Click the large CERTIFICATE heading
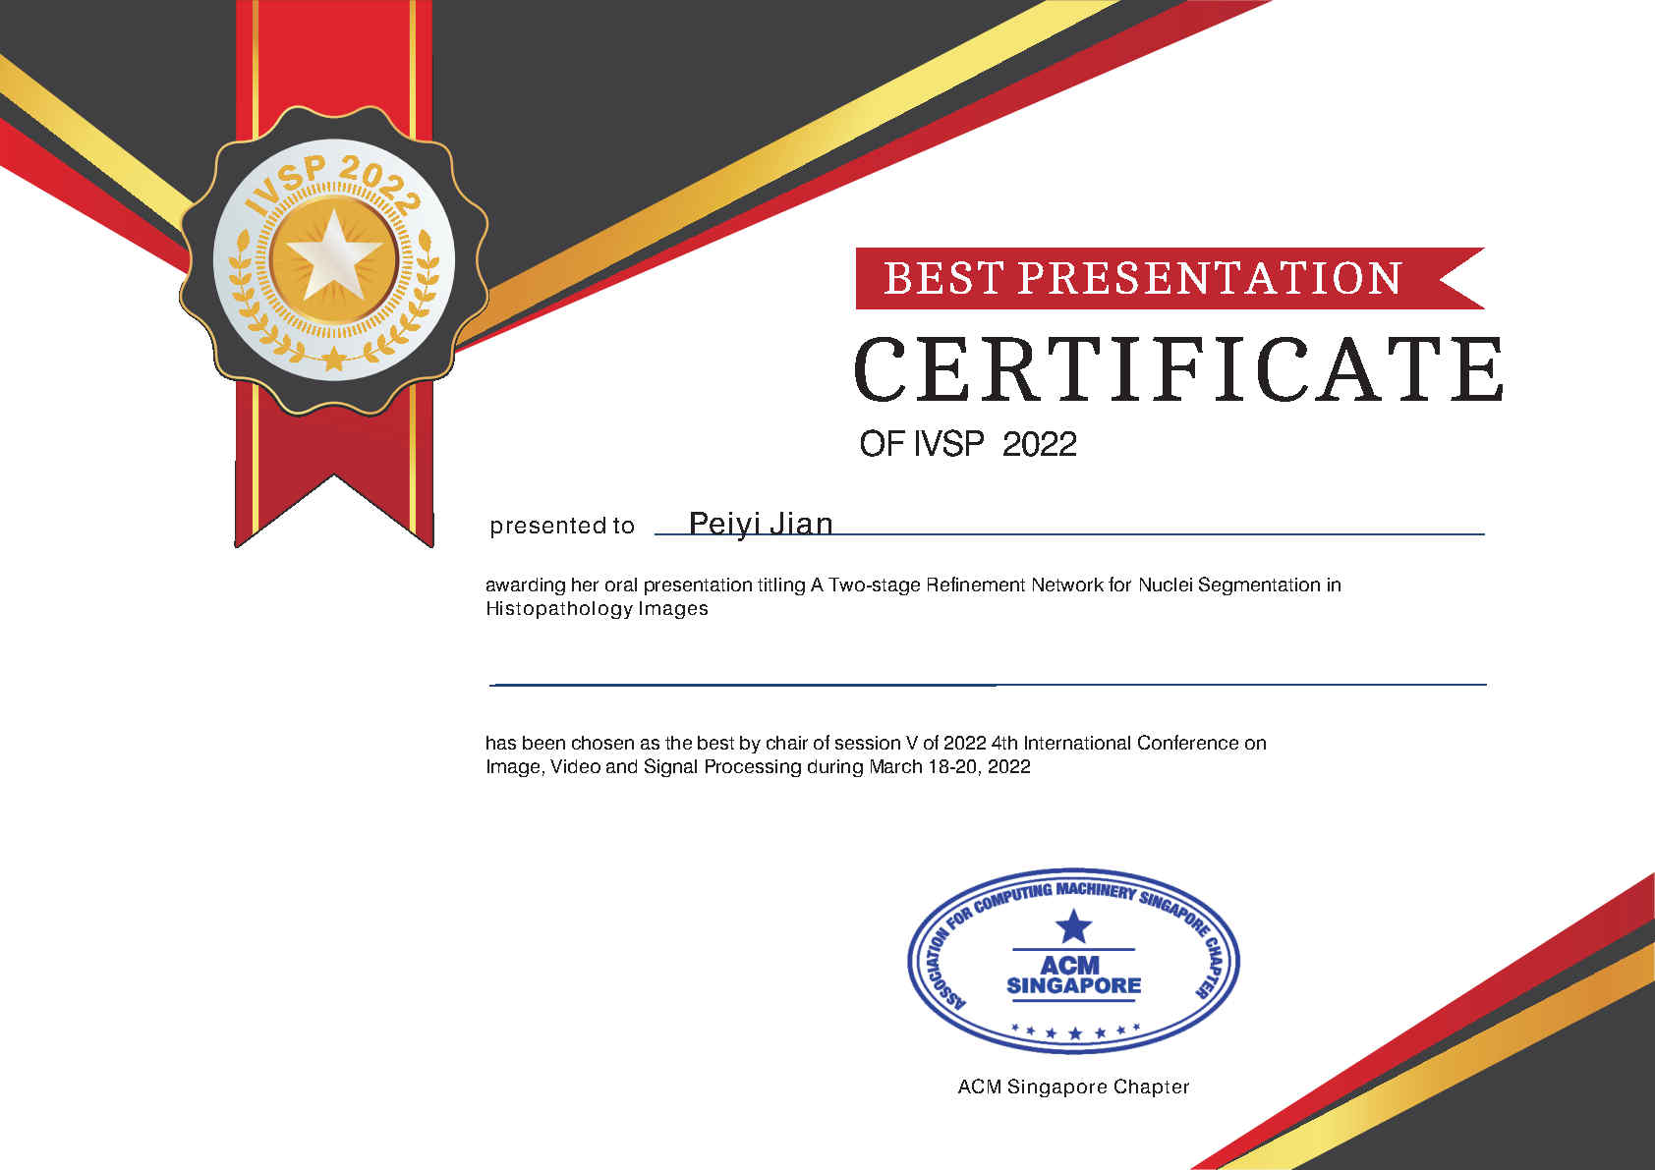This screenshot has width=1655, height=1170. (x=1179, y=369)
